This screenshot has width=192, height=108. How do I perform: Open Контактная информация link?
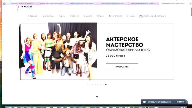(x=152, y=16)
